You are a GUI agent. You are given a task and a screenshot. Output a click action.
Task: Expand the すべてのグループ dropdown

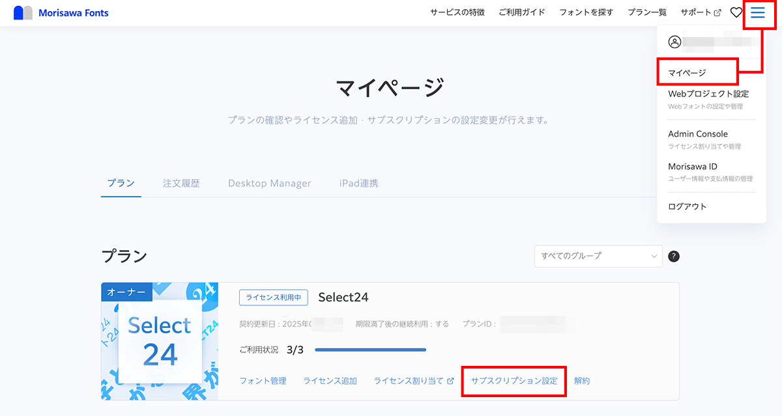(x=598, y=256)
